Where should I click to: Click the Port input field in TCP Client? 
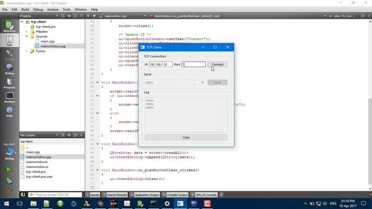coord(194,64)
